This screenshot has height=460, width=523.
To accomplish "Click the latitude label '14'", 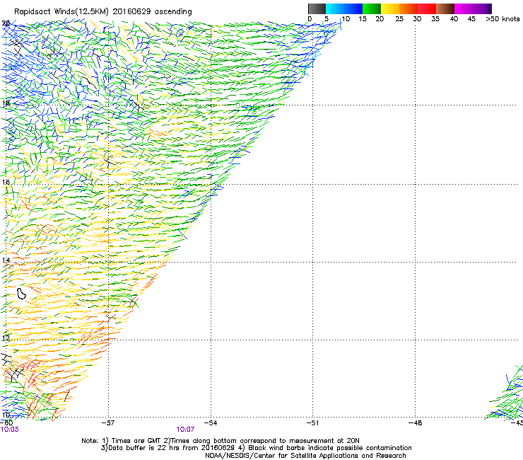I will coord(6,260).
